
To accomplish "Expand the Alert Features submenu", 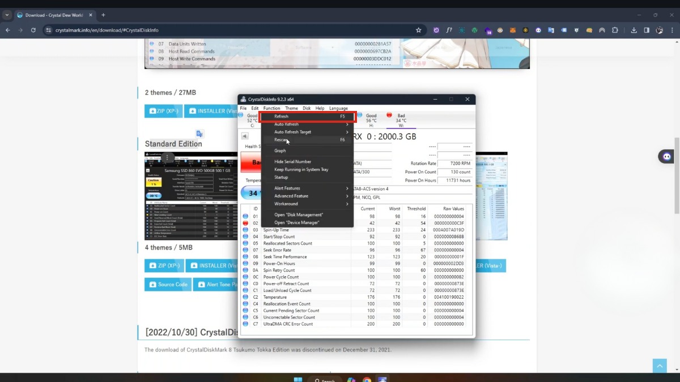I will (x=307, y=188).
